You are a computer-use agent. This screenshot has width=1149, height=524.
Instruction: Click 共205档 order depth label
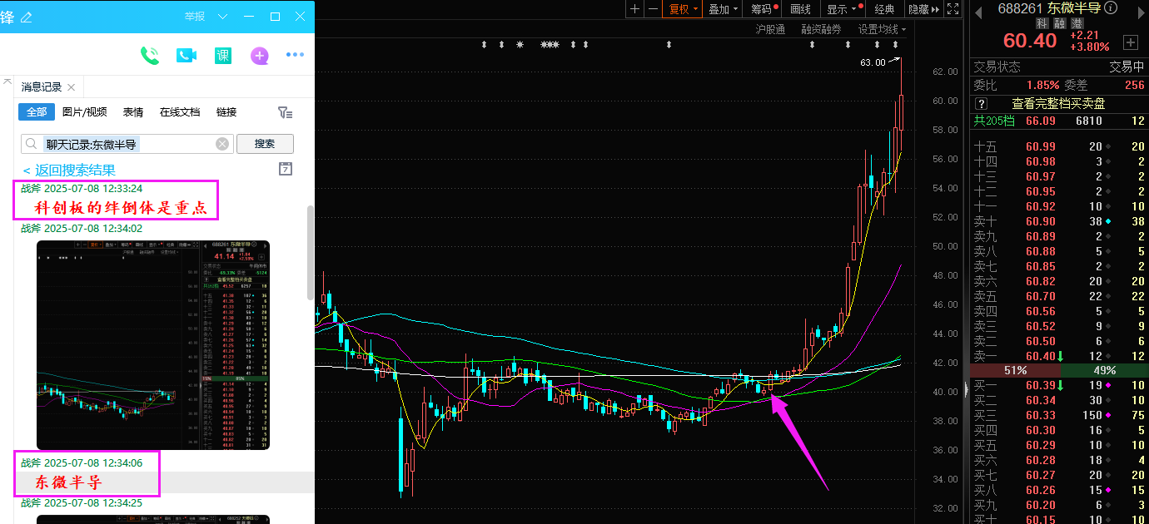[x=994, y=121]
